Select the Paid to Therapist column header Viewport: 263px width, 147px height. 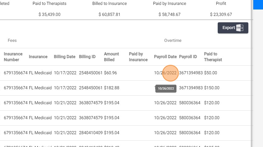(x=213, y=57)
